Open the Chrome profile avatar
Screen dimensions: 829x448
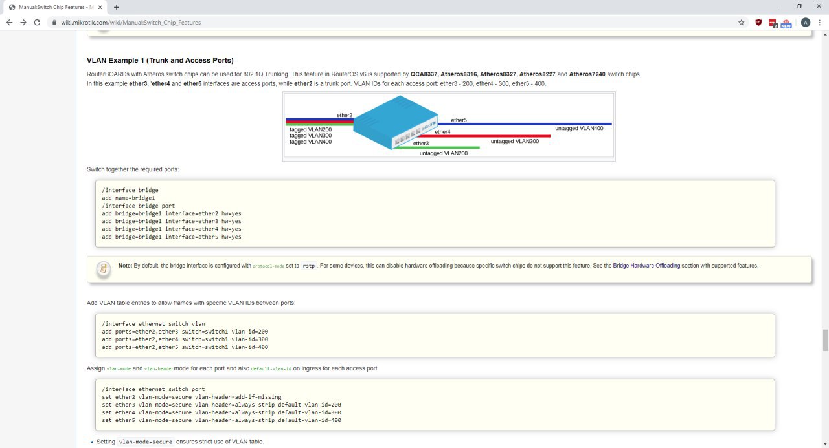click(805, 22)
